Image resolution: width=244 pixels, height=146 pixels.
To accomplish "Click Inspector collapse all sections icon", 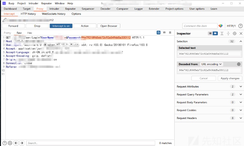I will pos(228,34).
